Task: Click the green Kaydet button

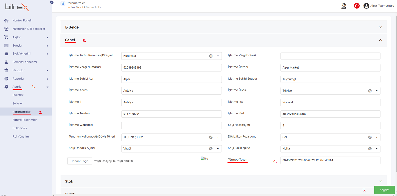Action: pos(384,190)
